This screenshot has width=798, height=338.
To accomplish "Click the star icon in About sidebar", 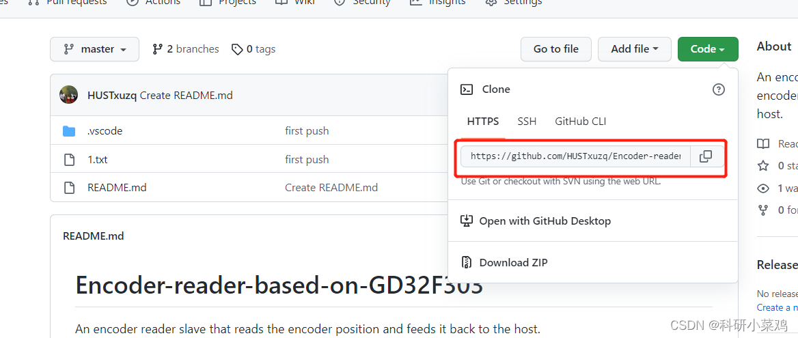I will (x=763, y=166).
